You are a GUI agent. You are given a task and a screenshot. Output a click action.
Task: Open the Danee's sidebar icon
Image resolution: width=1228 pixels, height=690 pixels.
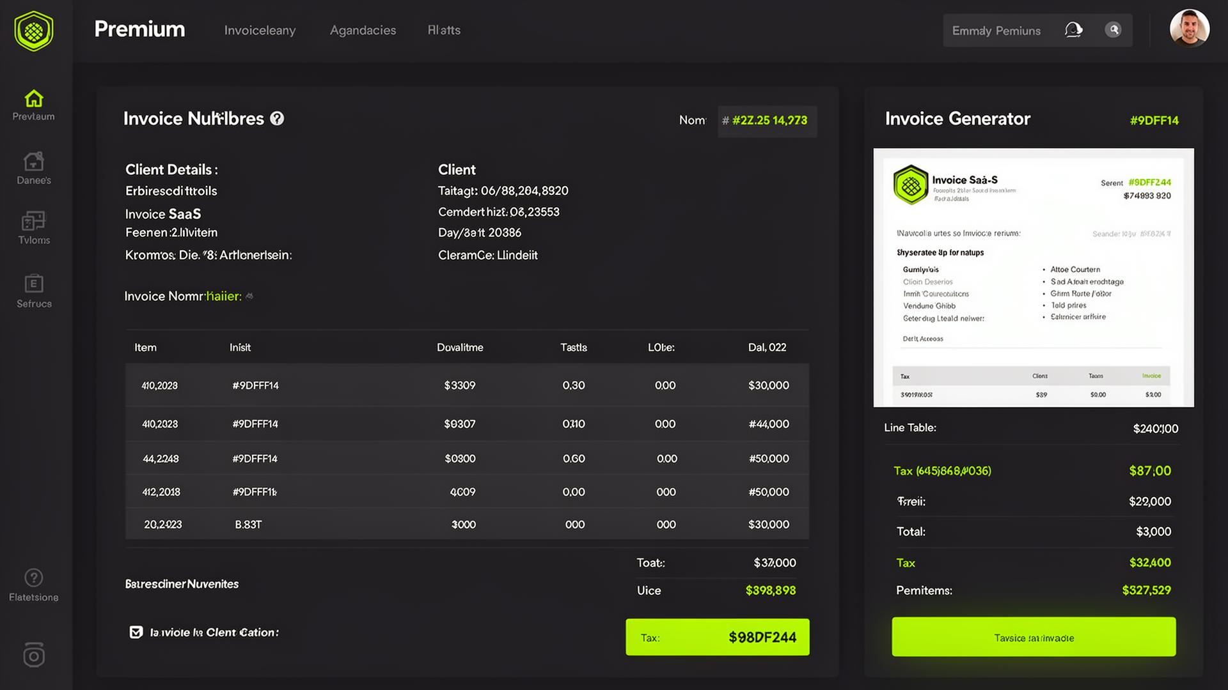click(x=34, y=161)
